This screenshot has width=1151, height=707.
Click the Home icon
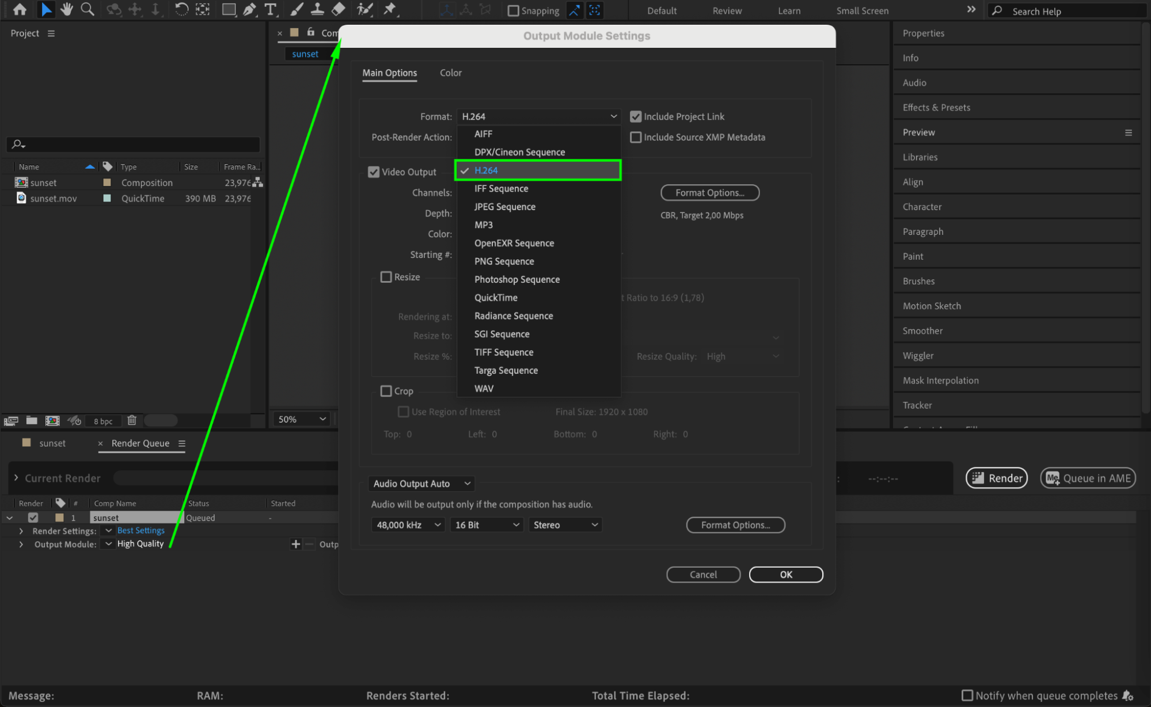(20, 9)
